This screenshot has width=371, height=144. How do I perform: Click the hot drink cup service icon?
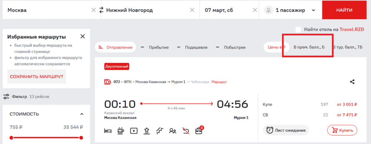pos(121,130)
